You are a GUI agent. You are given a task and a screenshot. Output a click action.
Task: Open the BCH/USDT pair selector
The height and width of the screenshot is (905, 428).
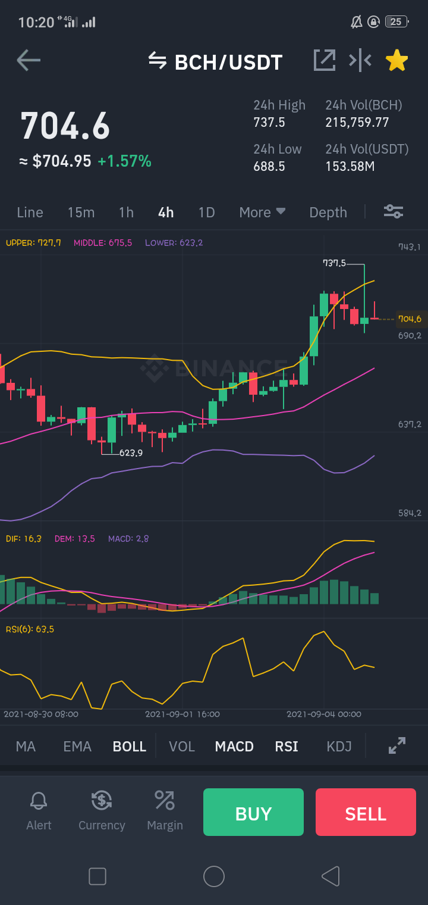[228, 61]
